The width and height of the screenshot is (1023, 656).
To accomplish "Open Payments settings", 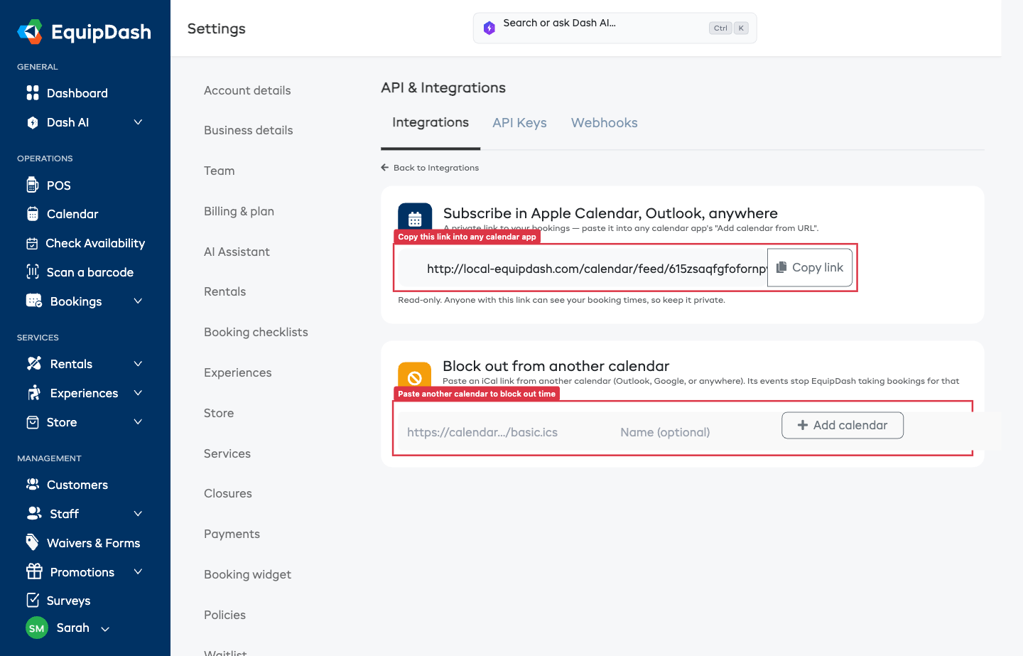I will pyautogui.click(x=232, y=534).
